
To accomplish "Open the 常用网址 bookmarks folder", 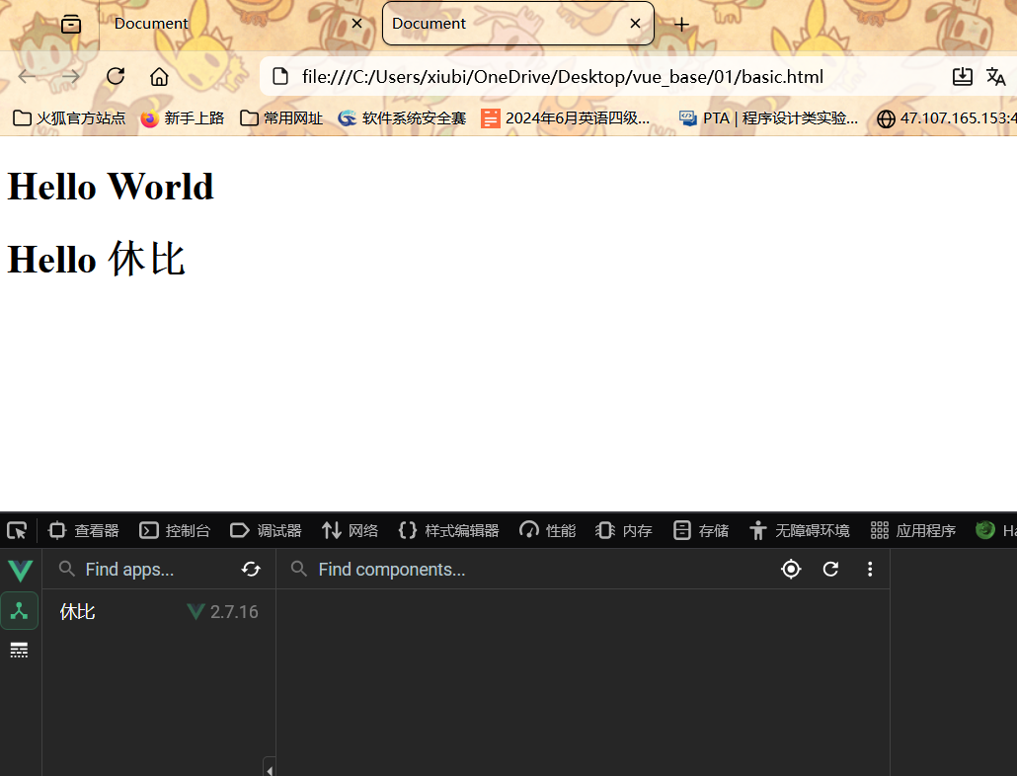I will [x=281, y=118].
